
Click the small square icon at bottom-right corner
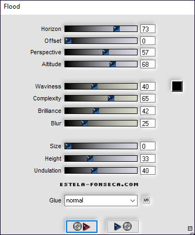(x=190, y=228)
